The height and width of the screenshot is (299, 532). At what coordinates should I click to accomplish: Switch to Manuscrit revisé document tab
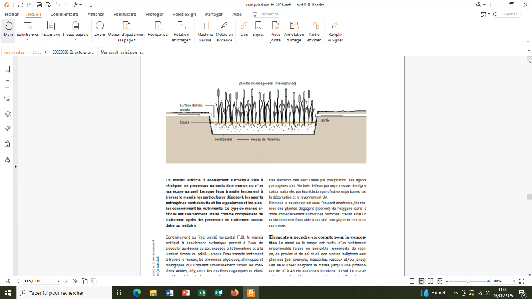pos(123,51)
